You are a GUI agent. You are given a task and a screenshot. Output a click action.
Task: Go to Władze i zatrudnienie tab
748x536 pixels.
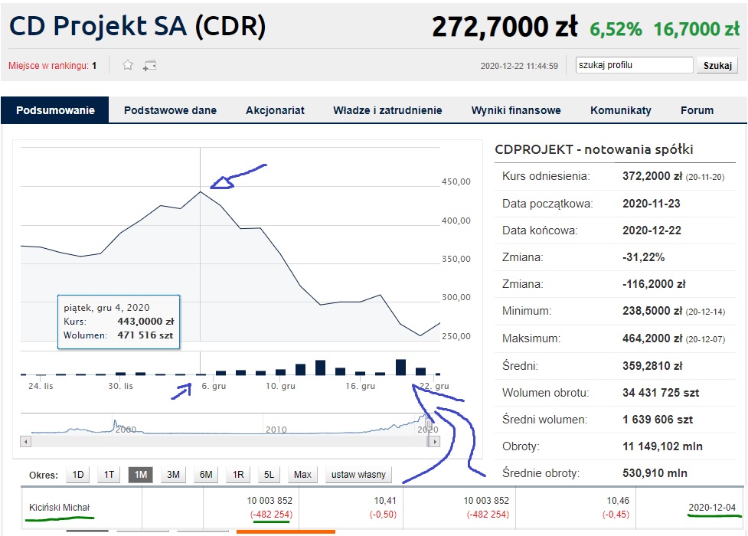[388, 110]
